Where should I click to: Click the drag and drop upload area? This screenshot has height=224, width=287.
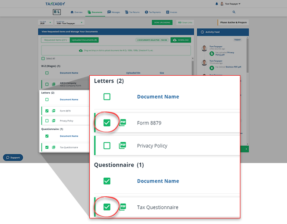[116, 51]
